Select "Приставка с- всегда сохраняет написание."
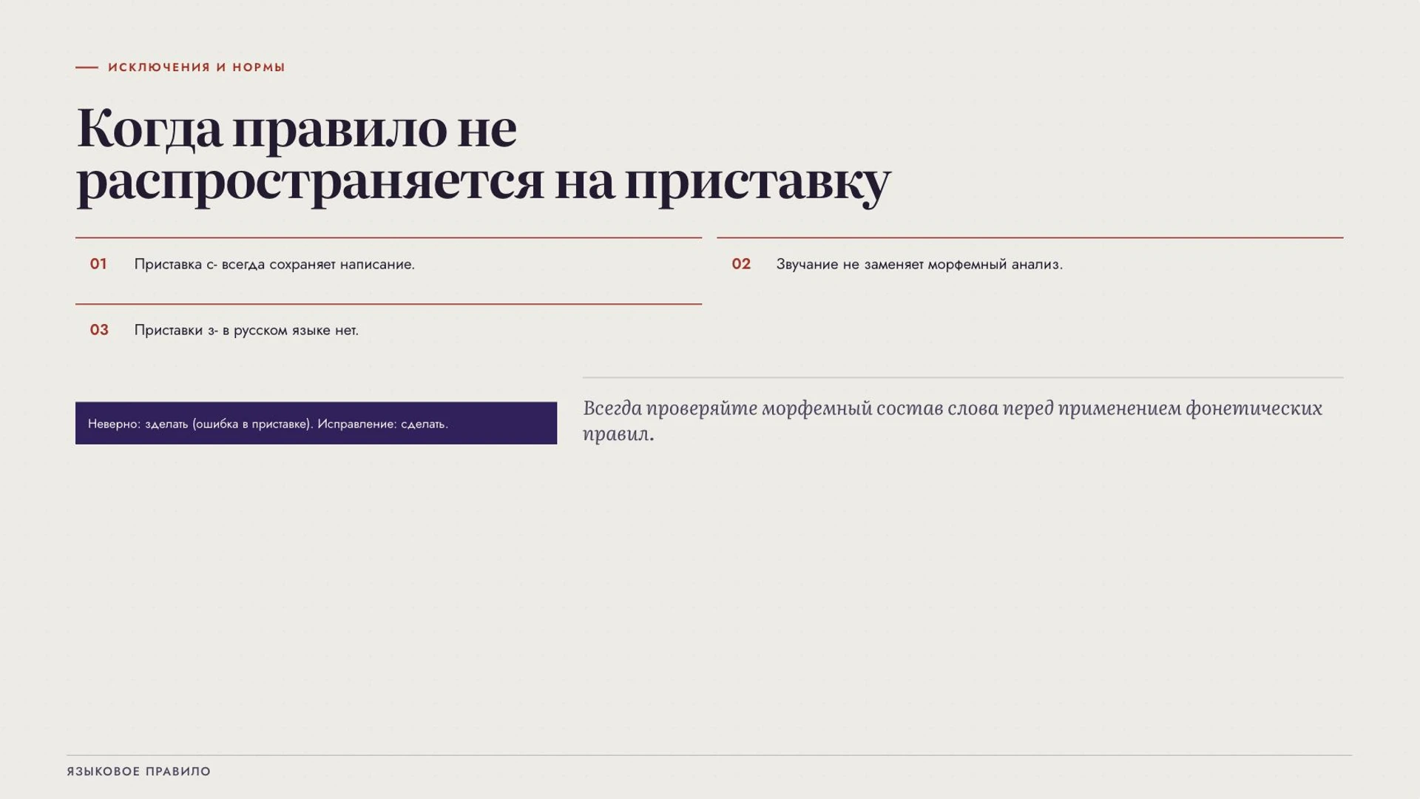Image resolution: width=1420 pixels, height=799 pixels. click(274, 264)
